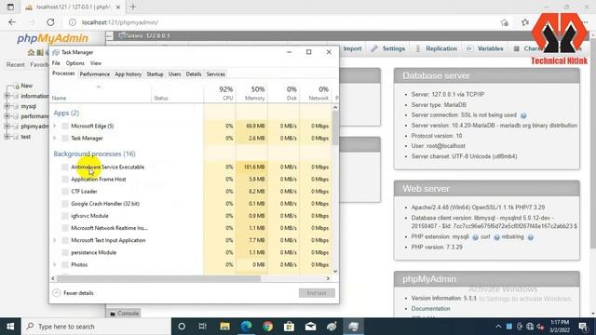Expand information_schema database in tree
The height and width of the screenshot is (335, 596).
[x=7, y=96]
